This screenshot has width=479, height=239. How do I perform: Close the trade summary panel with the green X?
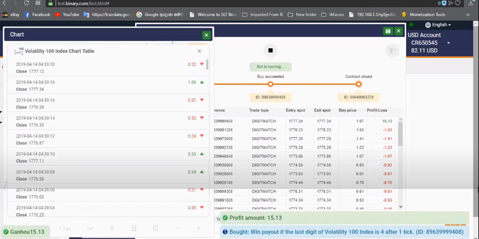398,31
